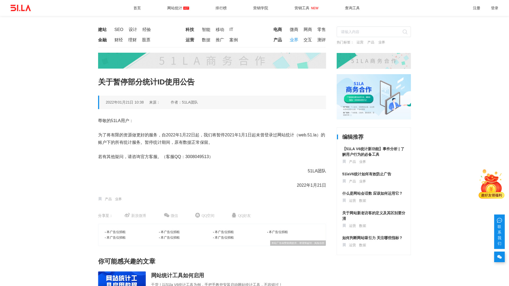
Task: Click author 51LA团队 in meta bar
Action: [x=190, y=102]
